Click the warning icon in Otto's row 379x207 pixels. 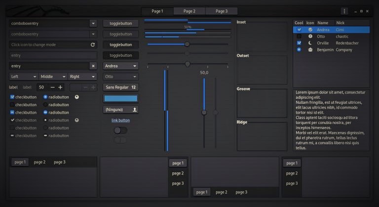pyautogui.click(x=310, y=37)
